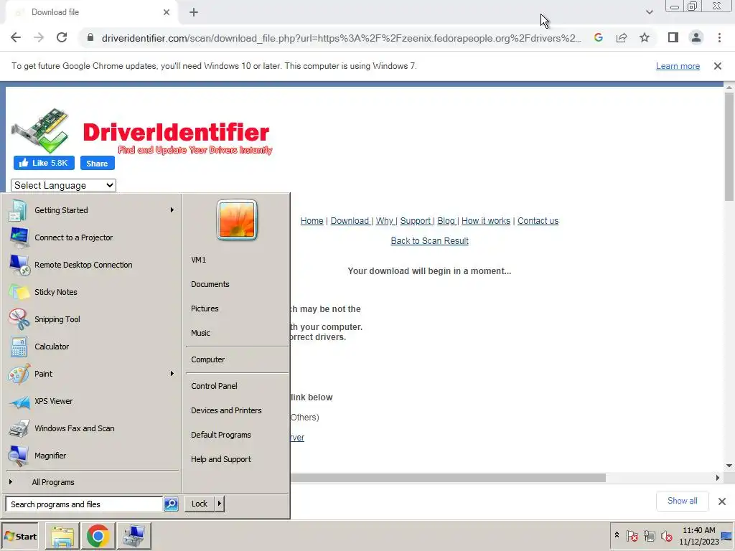
Task: Dismiss the Chrome update notification bar
Action: (x=718, y=66)
